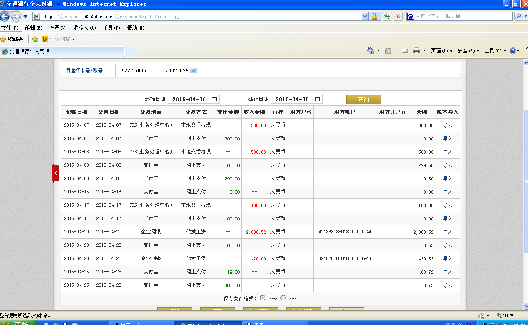The height and width of the screenshot is (325, 528).
Task: Open the 文件 (File) menu
Action: coord(9,28)
